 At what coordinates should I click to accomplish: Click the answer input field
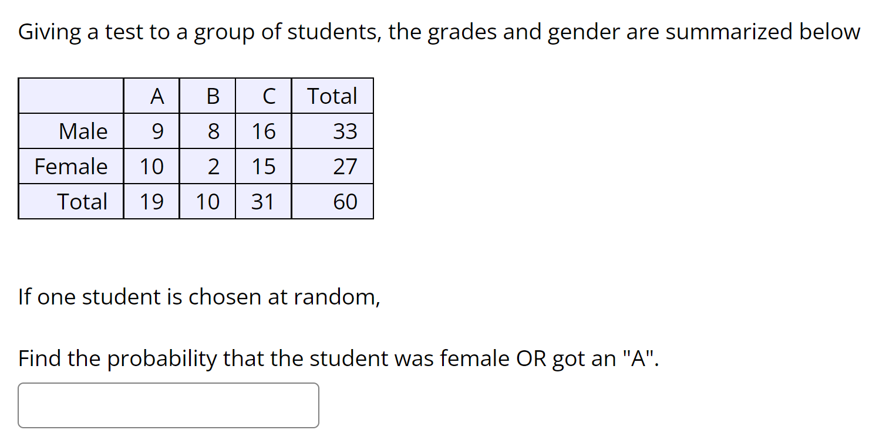[169, 405]
